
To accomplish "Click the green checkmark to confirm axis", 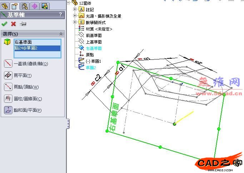I will [4, 24].
